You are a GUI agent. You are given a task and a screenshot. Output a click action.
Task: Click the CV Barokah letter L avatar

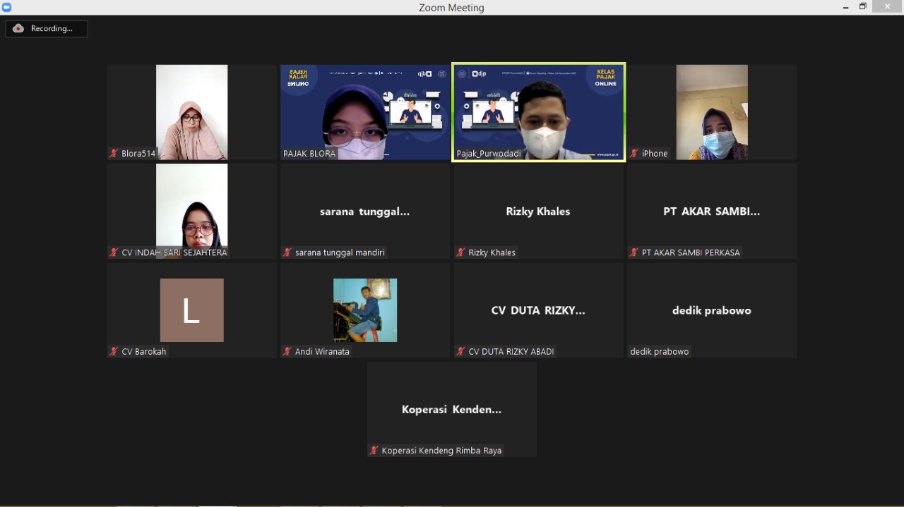point(191,310)
